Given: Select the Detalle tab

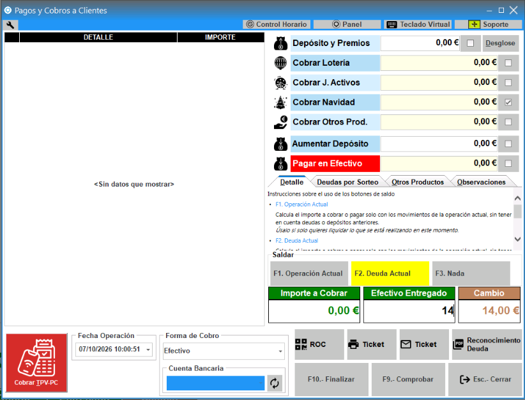Looking at the screenshot, I should (x=292, y=182).
